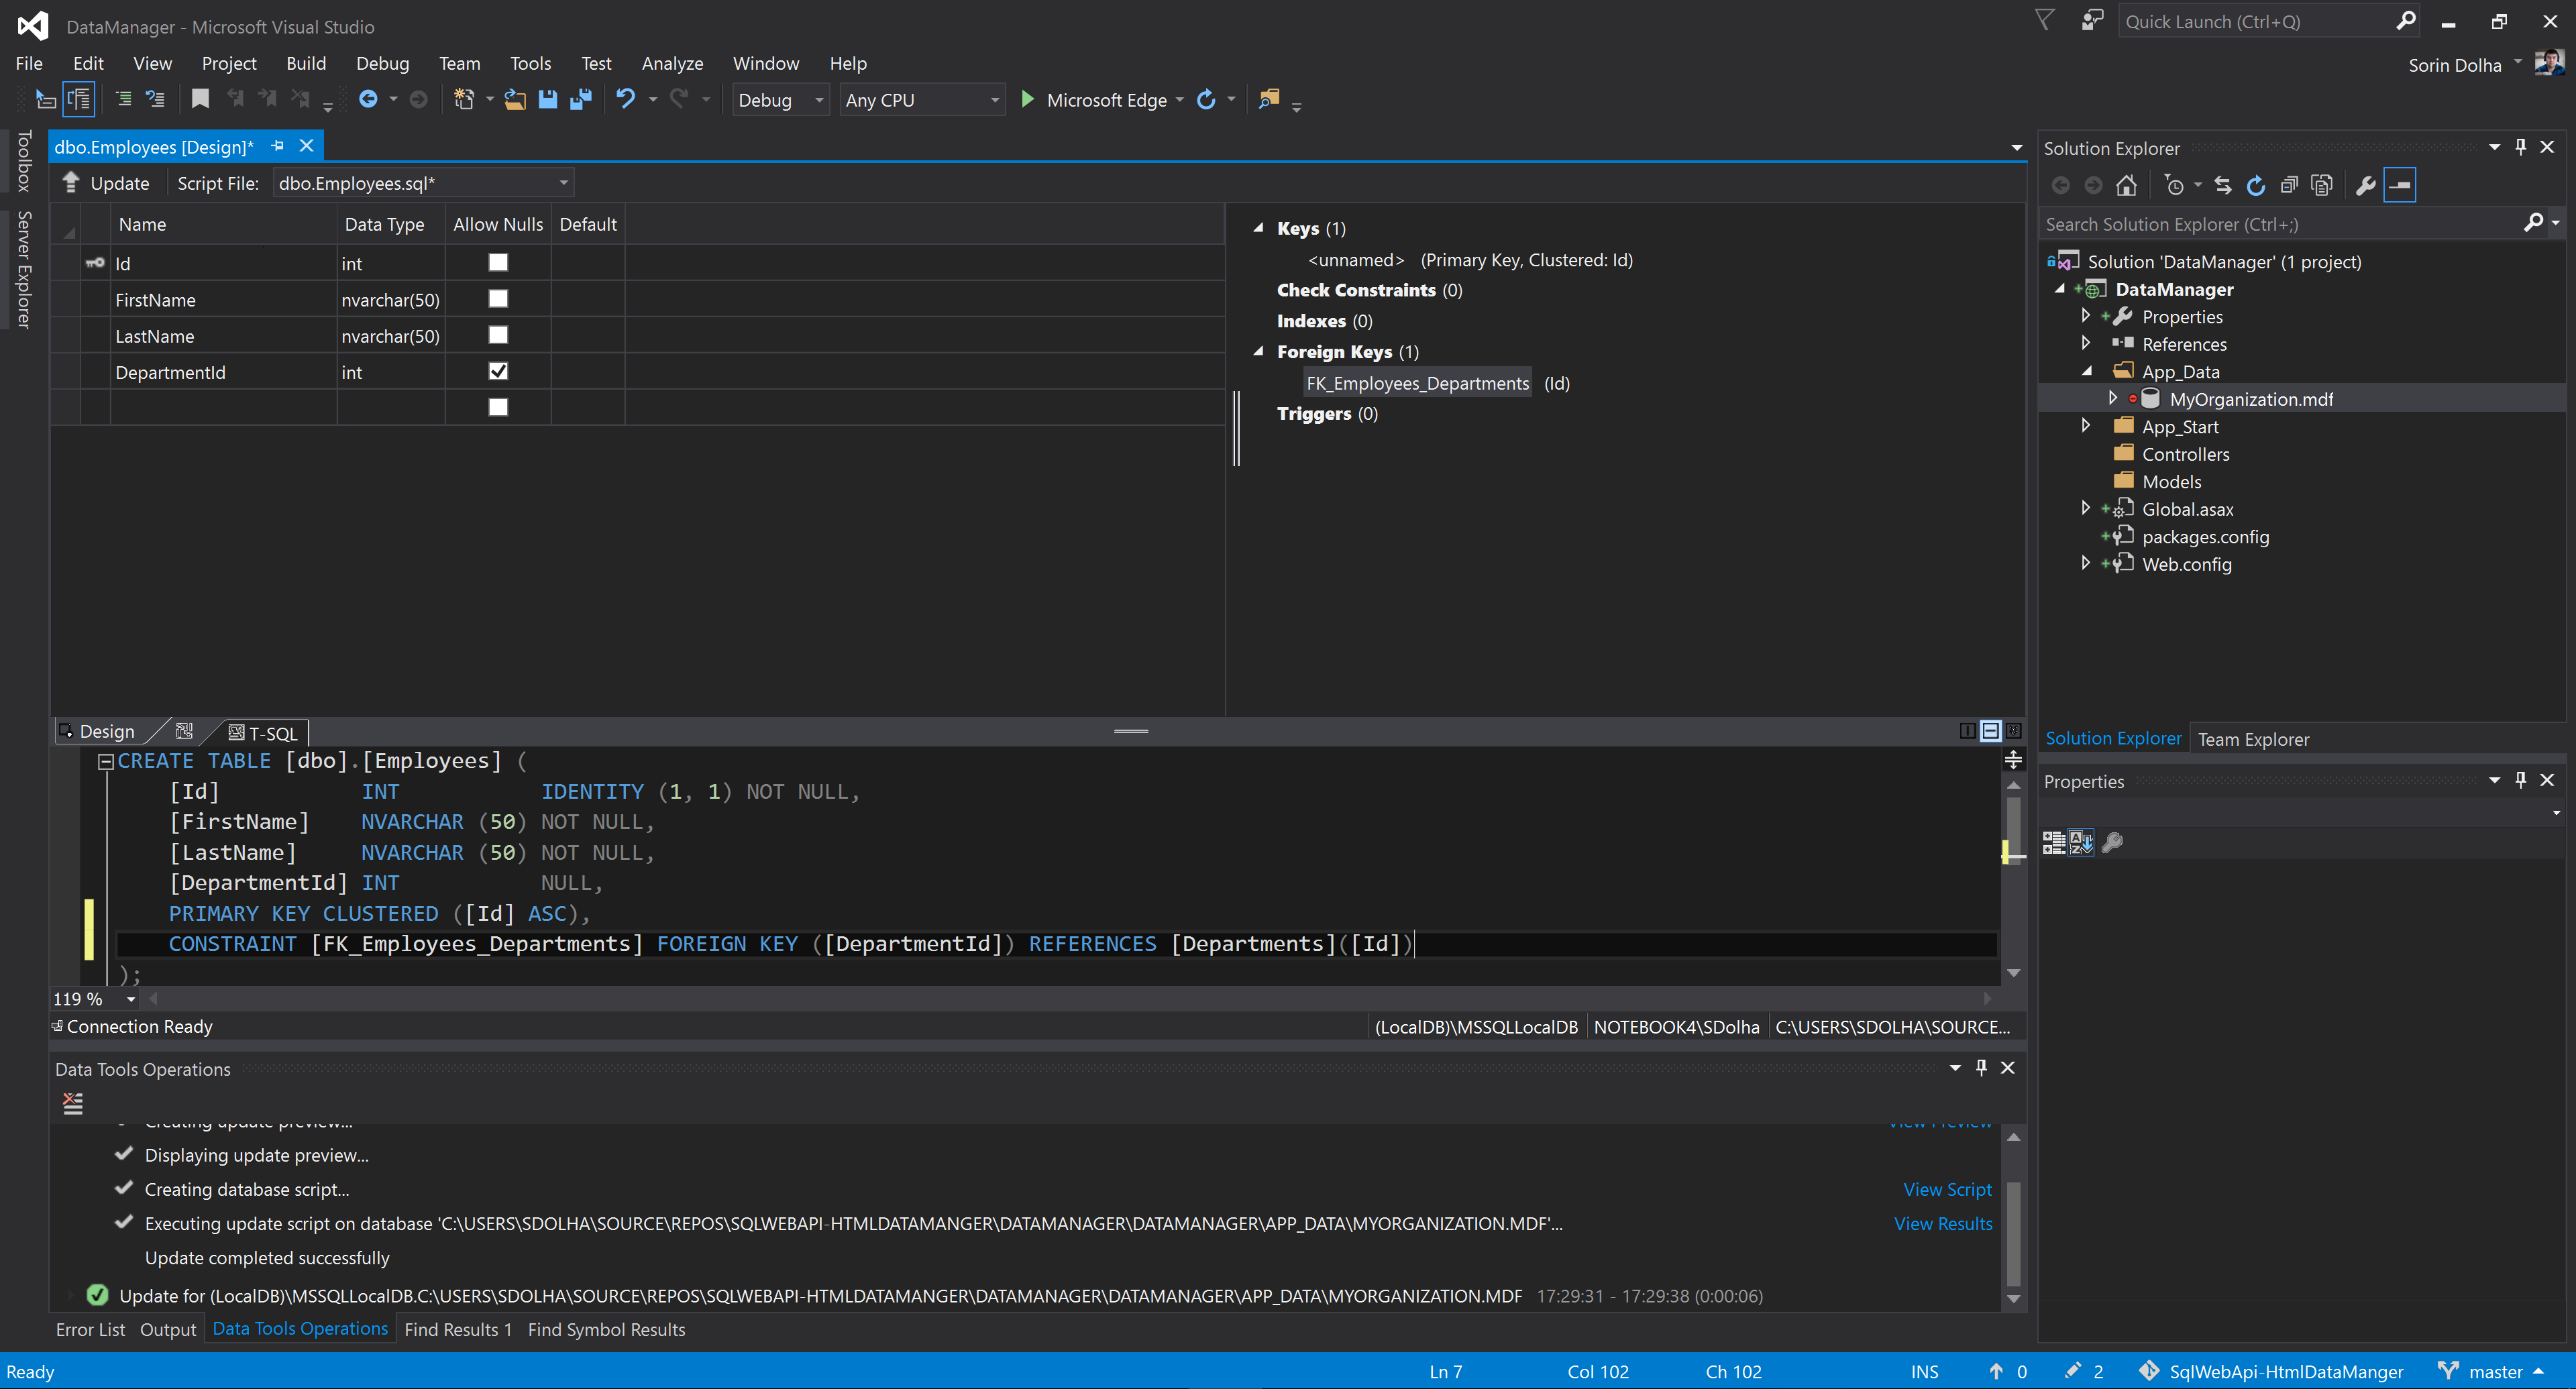
Task: Click the Search Solution Explorer field
Action: click(2280, 224)
